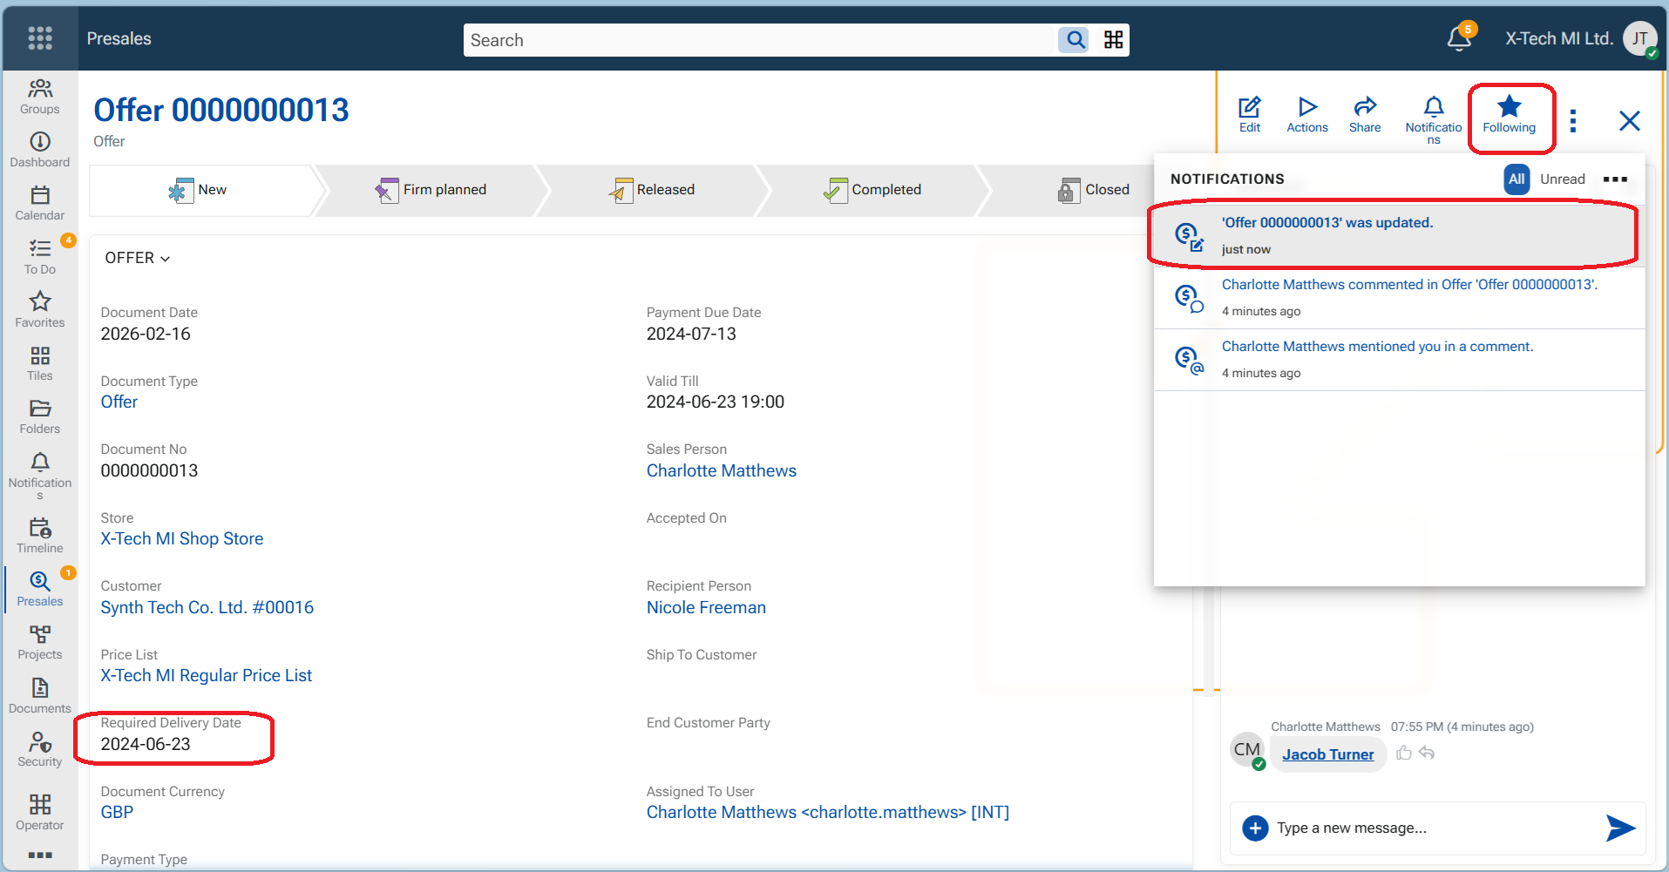Screen dimensions: 1669x872
Task: Open the Charlotte Matthews sales person link
Action: click(721, 470)
